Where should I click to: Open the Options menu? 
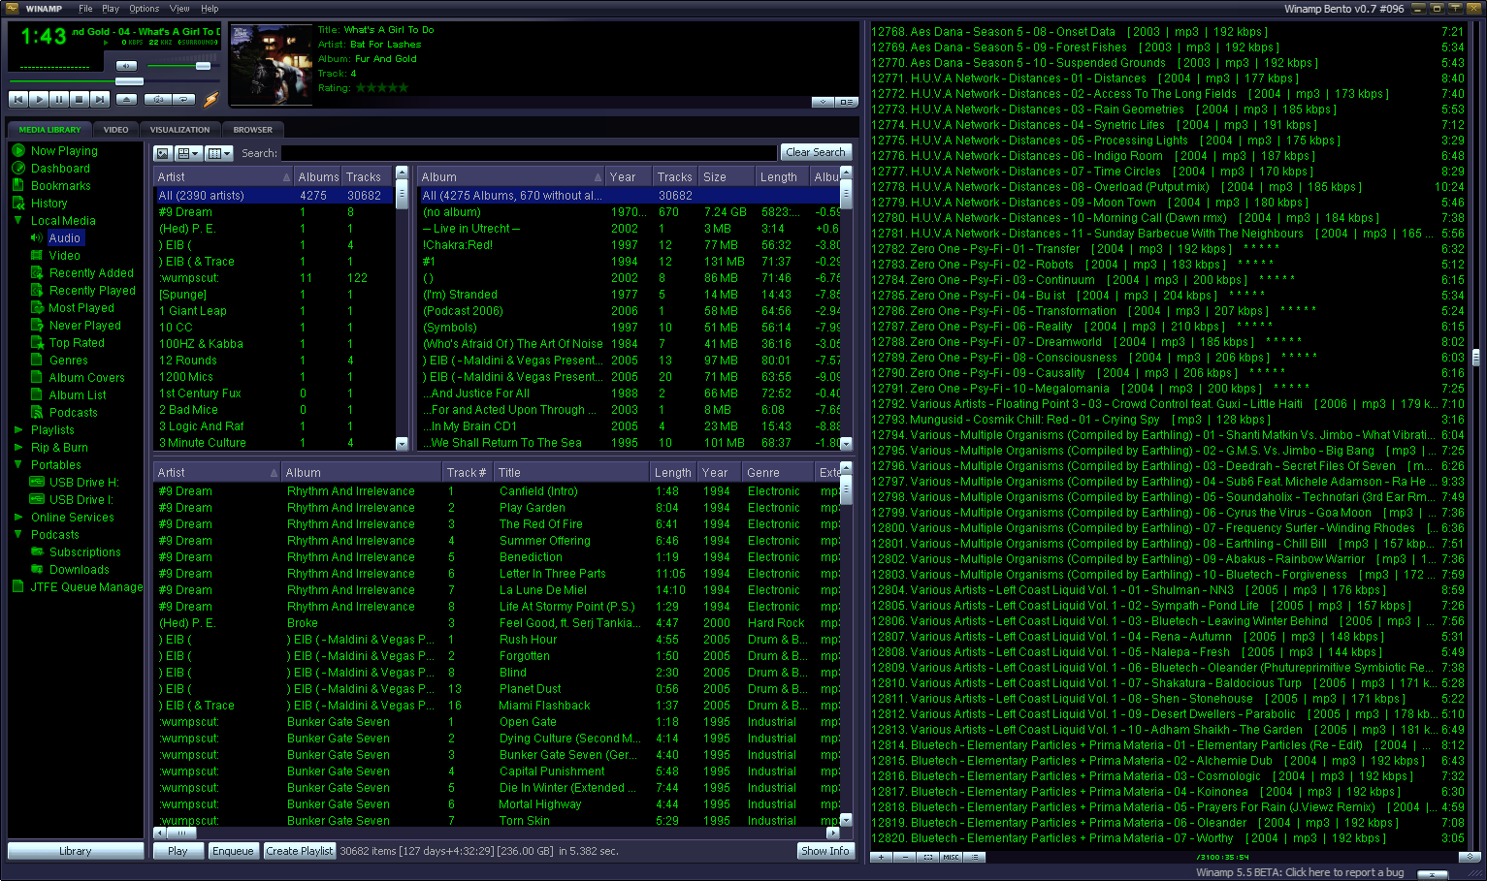click(144, 9)
